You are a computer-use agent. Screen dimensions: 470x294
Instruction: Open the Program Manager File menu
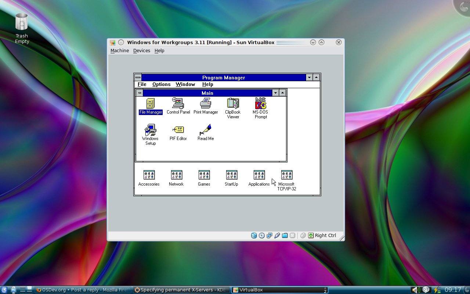[142, 84]
